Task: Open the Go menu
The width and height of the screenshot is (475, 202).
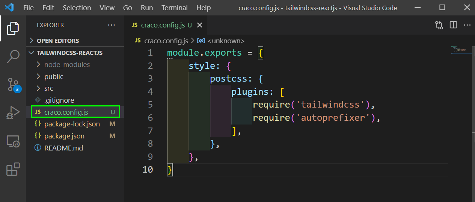Action: (x=128, y=8)
